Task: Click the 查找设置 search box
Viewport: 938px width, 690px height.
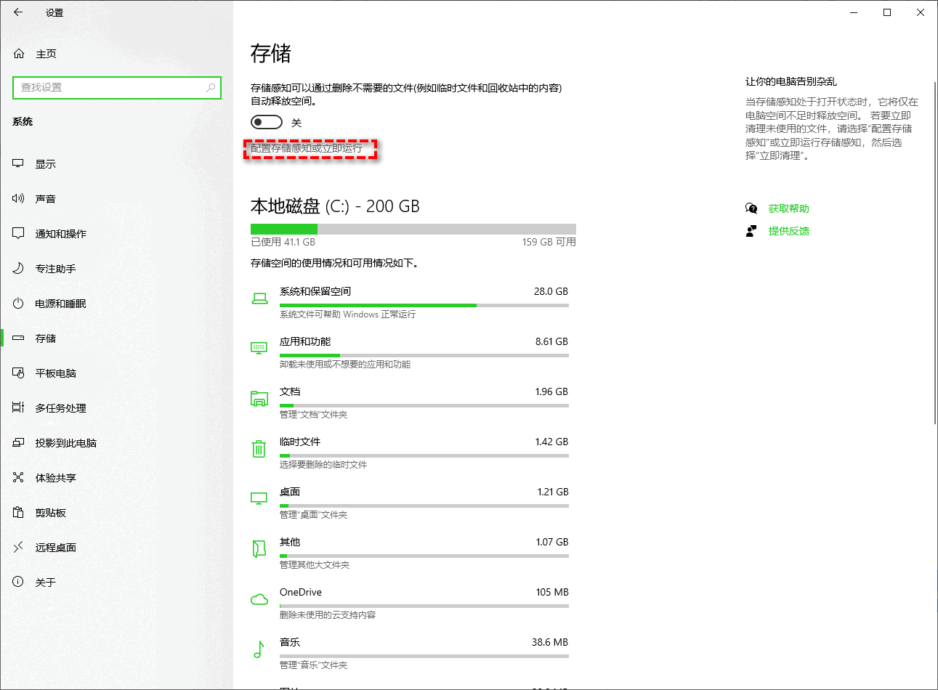Action: [x=116, y=88]
